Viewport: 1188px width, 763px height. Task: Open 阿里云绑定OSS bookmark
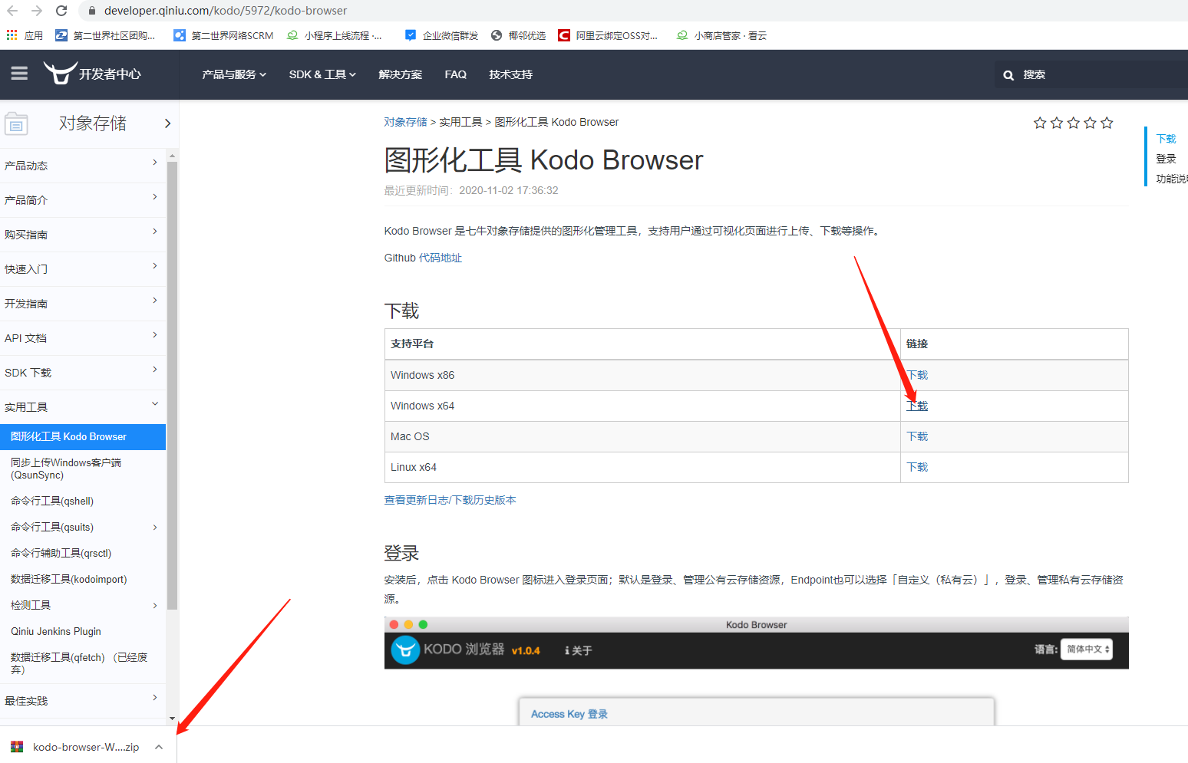[x=608, y=35]
